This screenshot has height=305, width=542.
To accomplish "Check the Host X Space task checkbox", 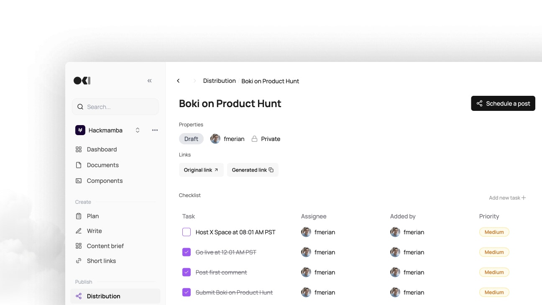I will click(187, 232).
